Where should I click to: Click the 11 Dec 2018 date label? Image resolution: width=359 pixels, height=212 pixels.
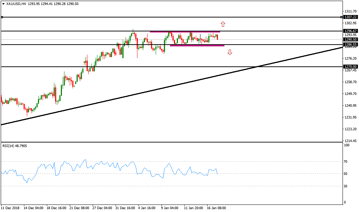pyautogui.click(x=10, y=208)
